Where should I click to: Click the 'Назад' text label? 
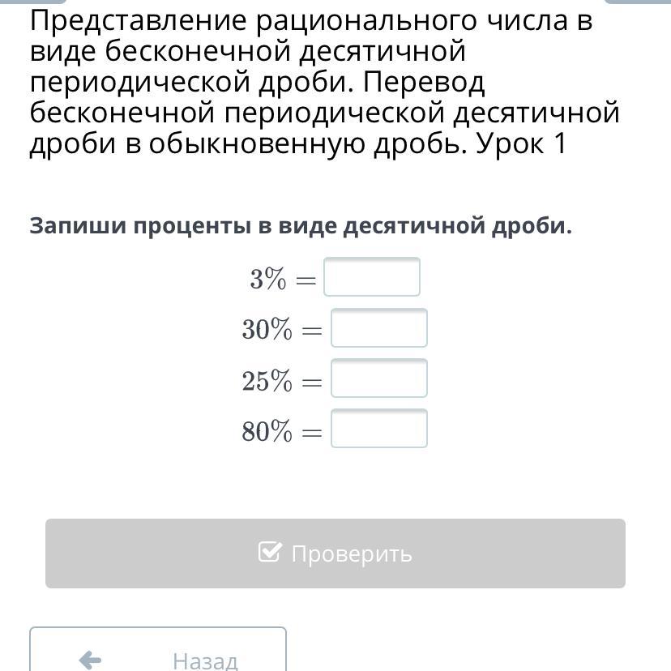[205, 660]
